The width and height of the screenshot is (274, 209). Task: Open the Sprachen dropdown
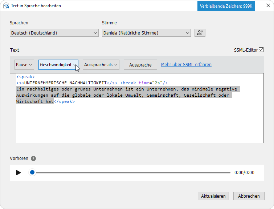[54, 33]
